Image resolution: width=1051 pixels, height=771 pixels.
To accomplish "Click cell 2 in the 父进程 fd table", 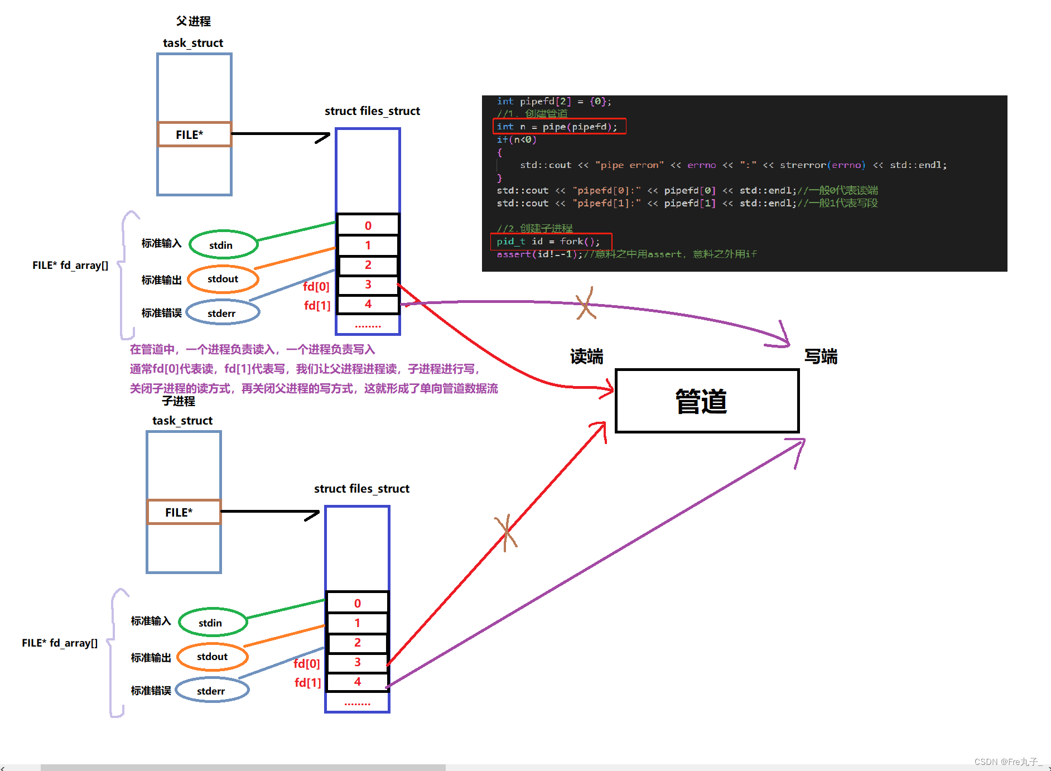I will [x=368, y=264].
